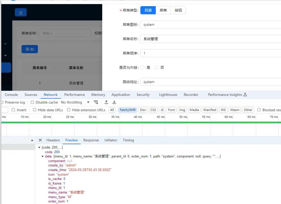Show the Response tab
The image size is (281, 204).
(x=91, y=140)
